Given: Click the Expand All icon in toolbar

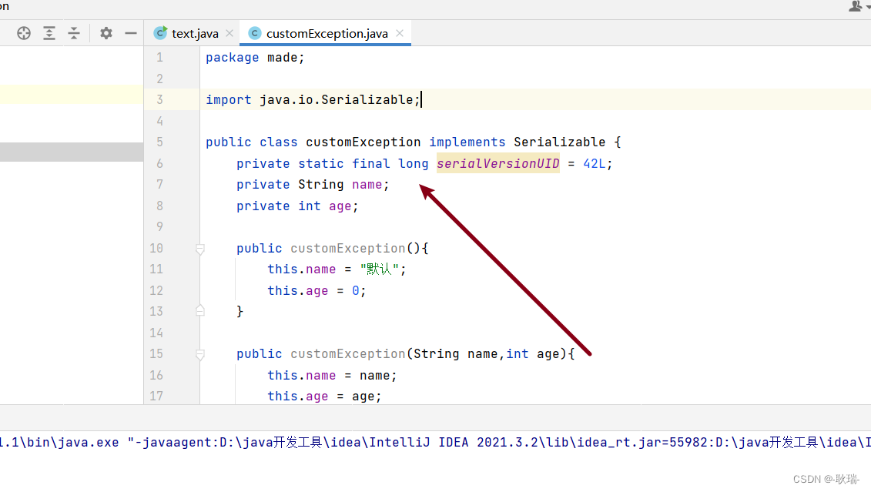Looking at the screenshot, I should [49, 32].
